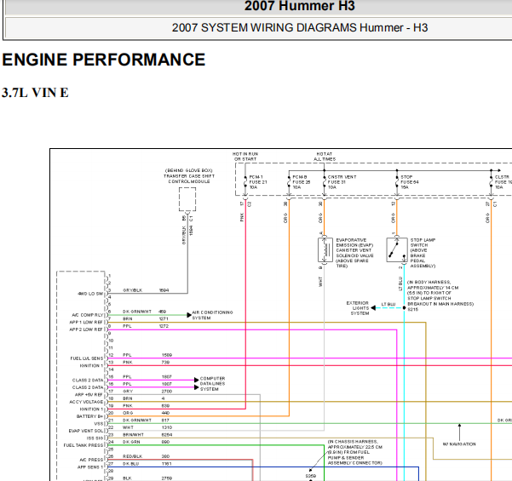Click the Transfer Case Shift Control Module label
This screenshot has width=512, height=481.
(x=189, y=176)
